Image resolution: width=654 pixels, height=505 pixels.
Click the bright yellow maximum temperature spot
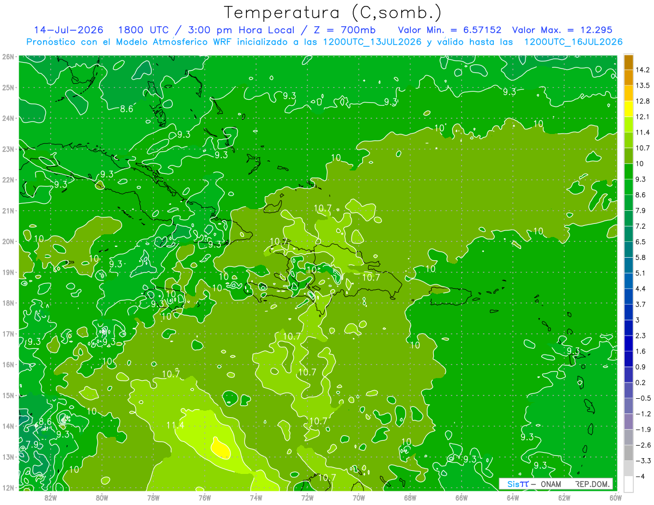(x=220, y=448)
